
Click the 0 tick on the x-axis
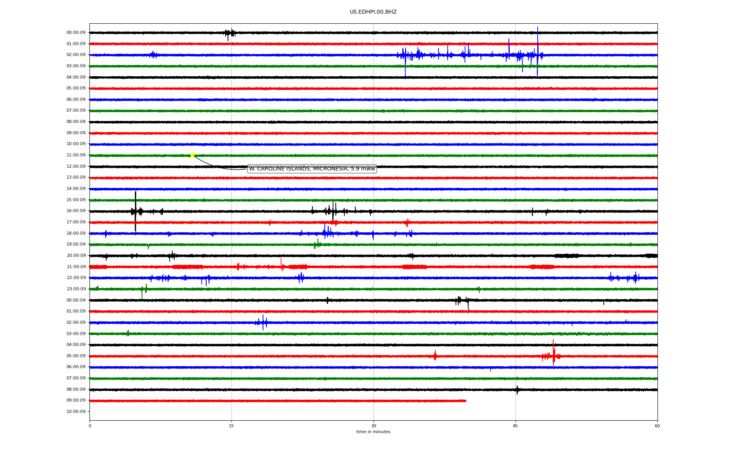[x=90, y=426]
